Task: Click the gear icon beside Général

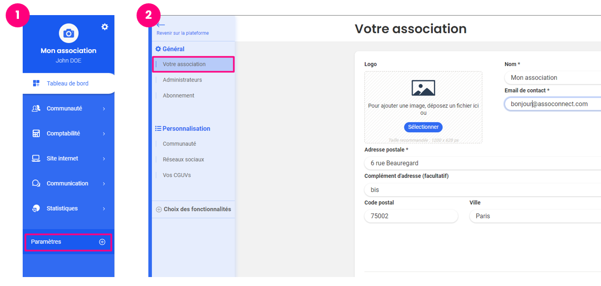Action: pyautogui.click(x=158, y=49)
